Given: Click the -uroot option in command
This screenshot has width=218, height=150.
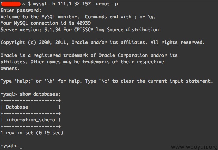Looking at the screenshot, I should tap(102, 4).
